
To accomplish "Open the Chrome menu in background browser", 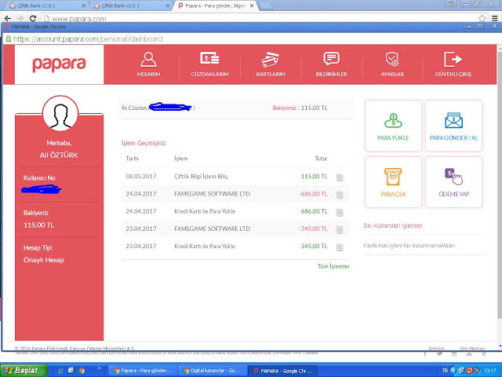I will point(495,19).
